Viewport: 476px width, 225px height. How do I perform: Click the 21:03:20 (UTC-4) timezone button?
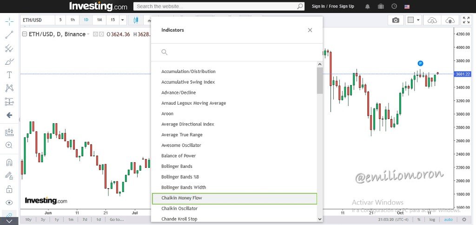tap(394, 219)
